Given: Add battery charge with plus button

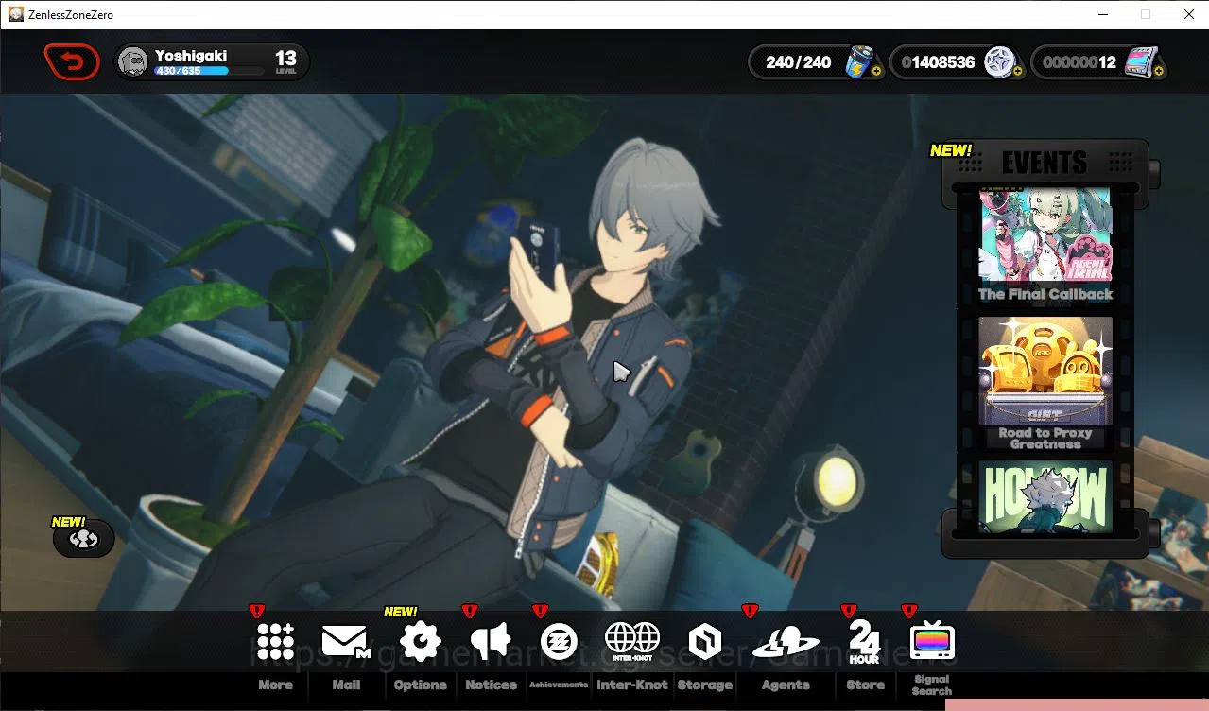Looking at the screenshot, I should coord(876,71).
